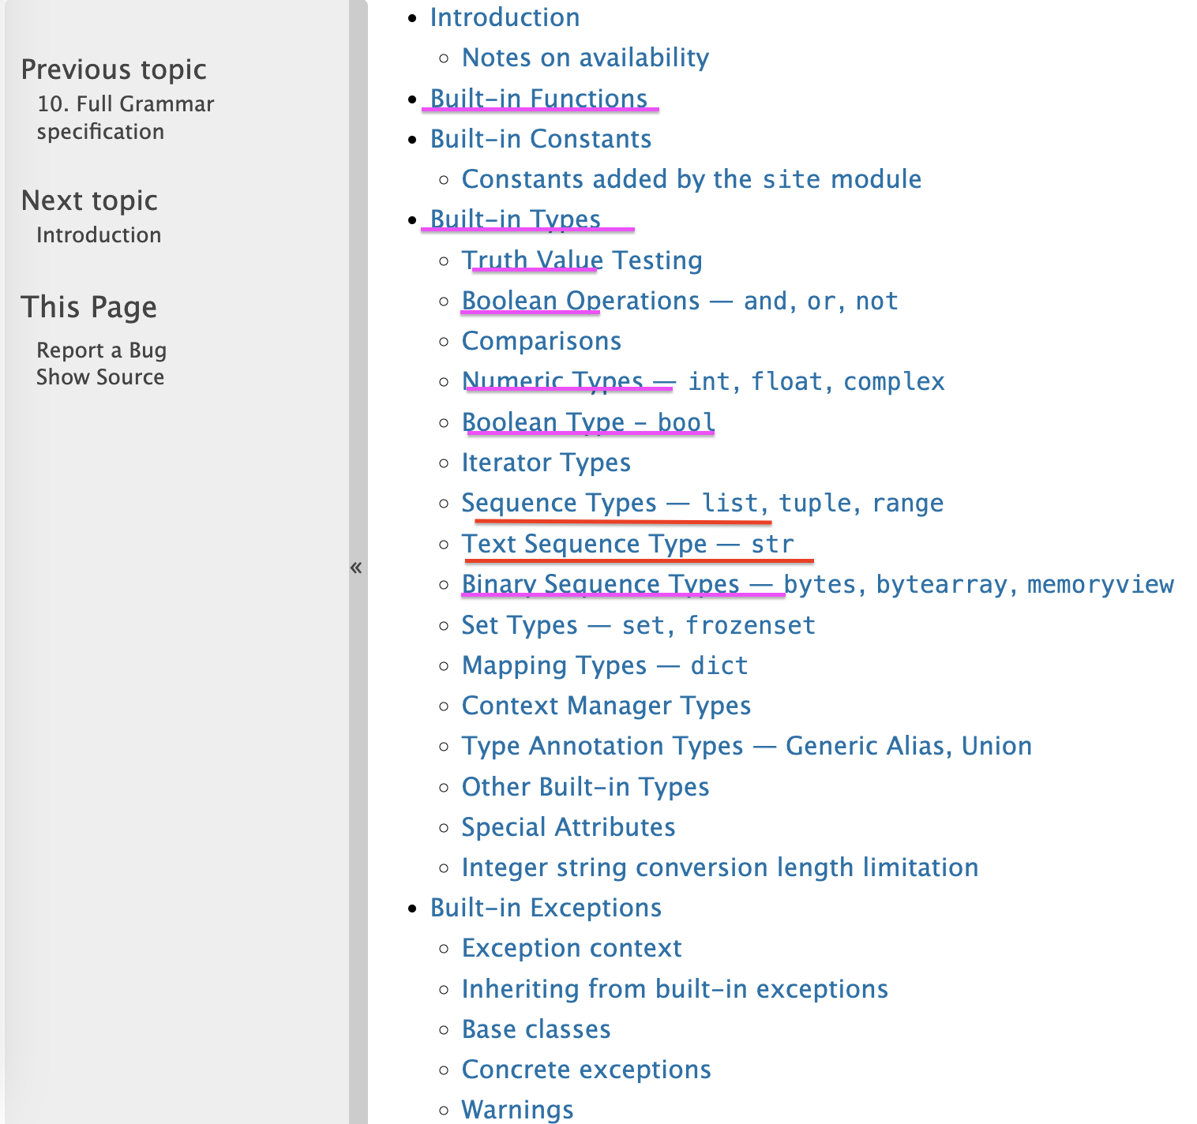
Task: Open 'Text Sequence Type — str'
Action: tap(628, 544)
